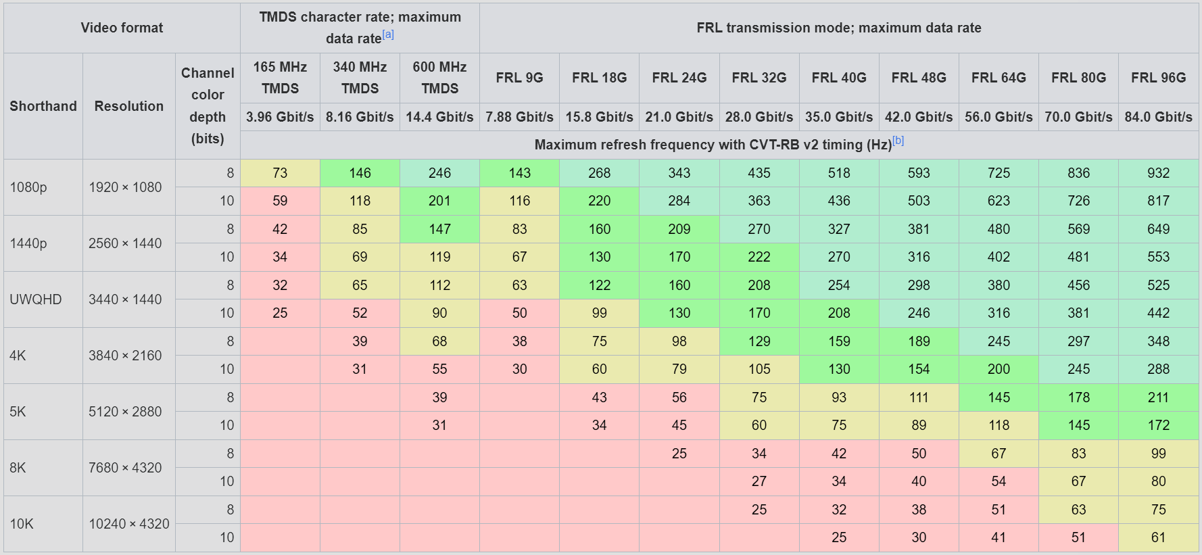This screenshot has height=555, width=1202.
Task: Click the 165 MHz TMDS column header
Action: point(280,78)
